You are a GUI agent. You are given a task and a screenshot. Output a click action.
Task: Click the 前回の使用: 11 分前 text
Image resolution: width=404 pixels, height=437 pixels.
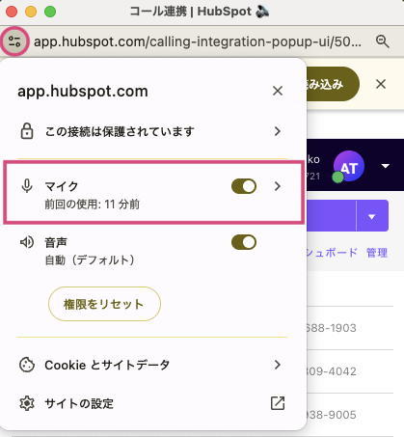(92, 205)
